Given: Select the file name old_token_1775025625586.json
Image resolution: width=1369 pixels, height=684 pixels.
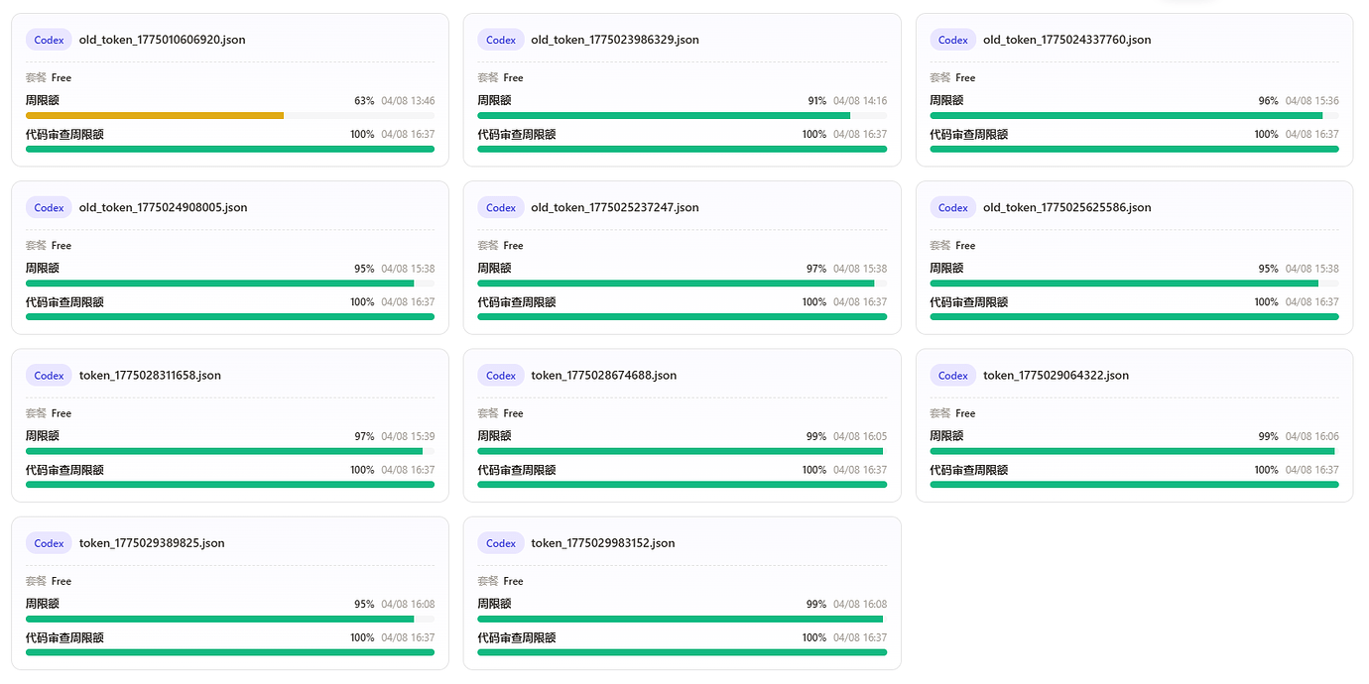Looking at the screenshot, I should [x=1067, y=208].
